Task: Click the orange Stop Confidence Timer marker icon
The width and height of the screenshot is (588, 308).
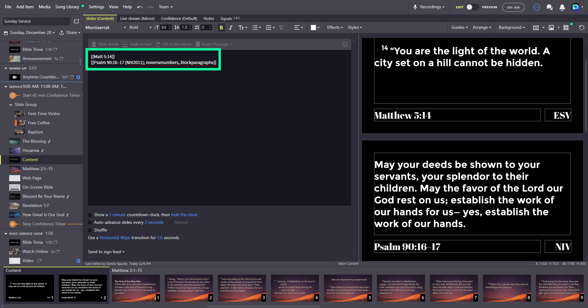Action: click(x=13, y=224)
